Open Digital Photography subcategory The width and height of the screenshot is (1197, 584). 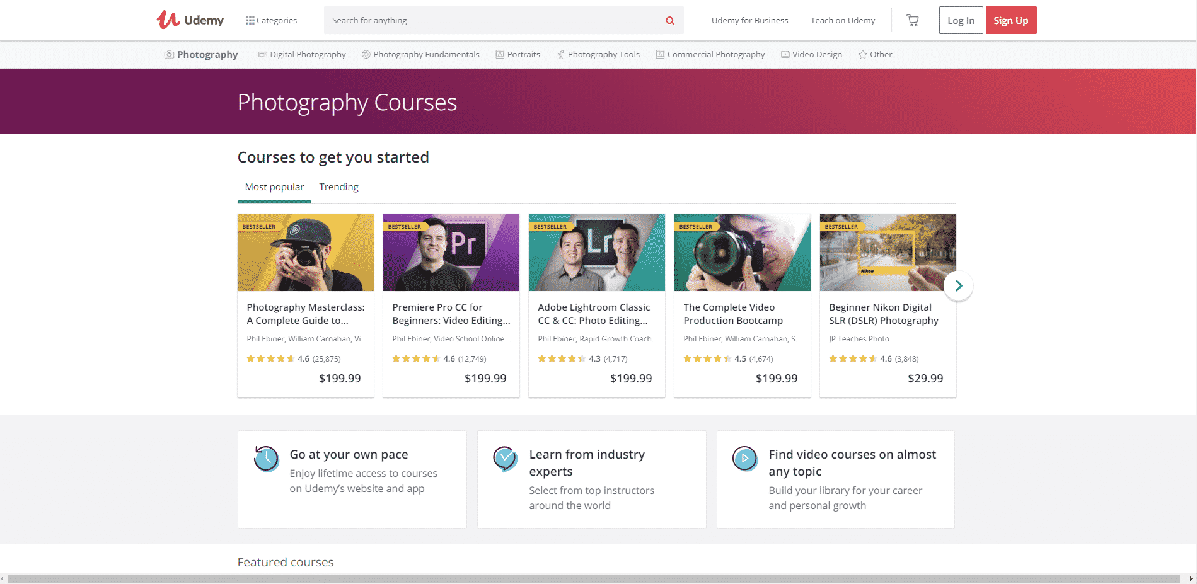(302, 55)
